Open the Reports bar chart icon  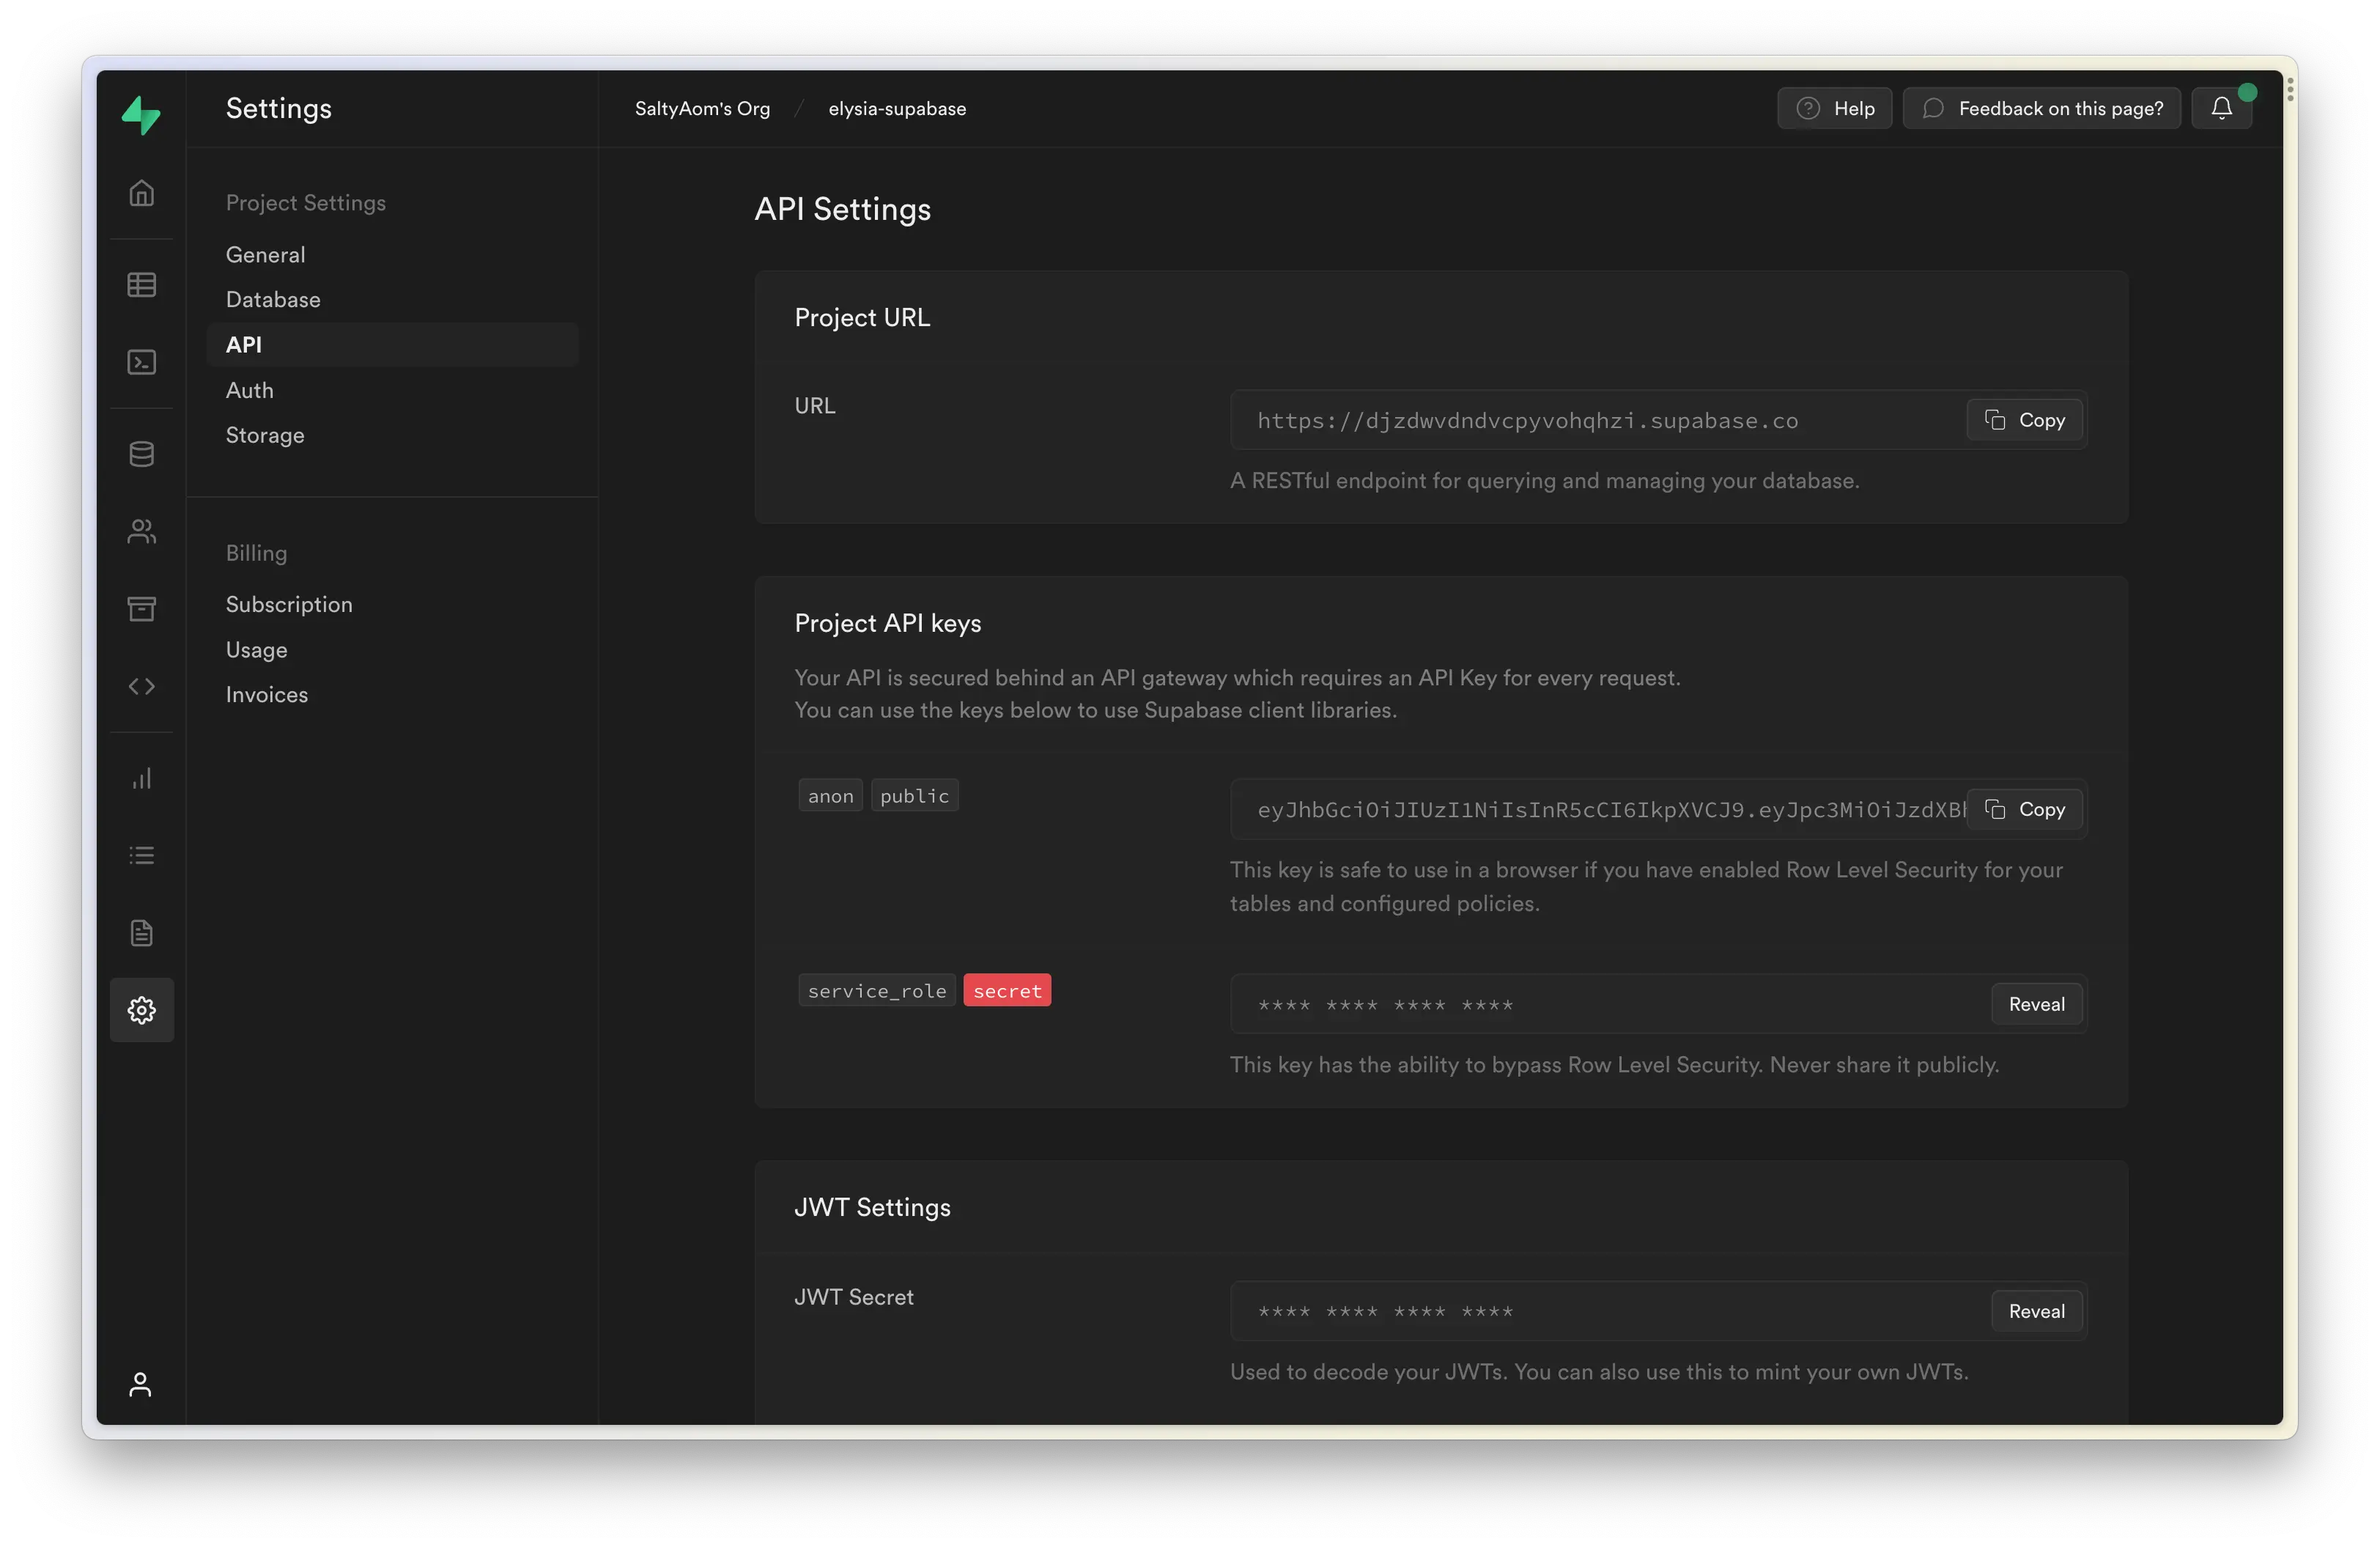(141, 778)
